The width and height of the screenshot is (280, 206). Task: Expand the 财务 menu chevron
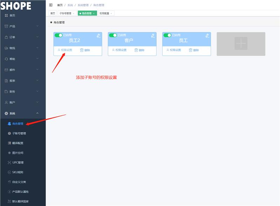click(37, 91)
